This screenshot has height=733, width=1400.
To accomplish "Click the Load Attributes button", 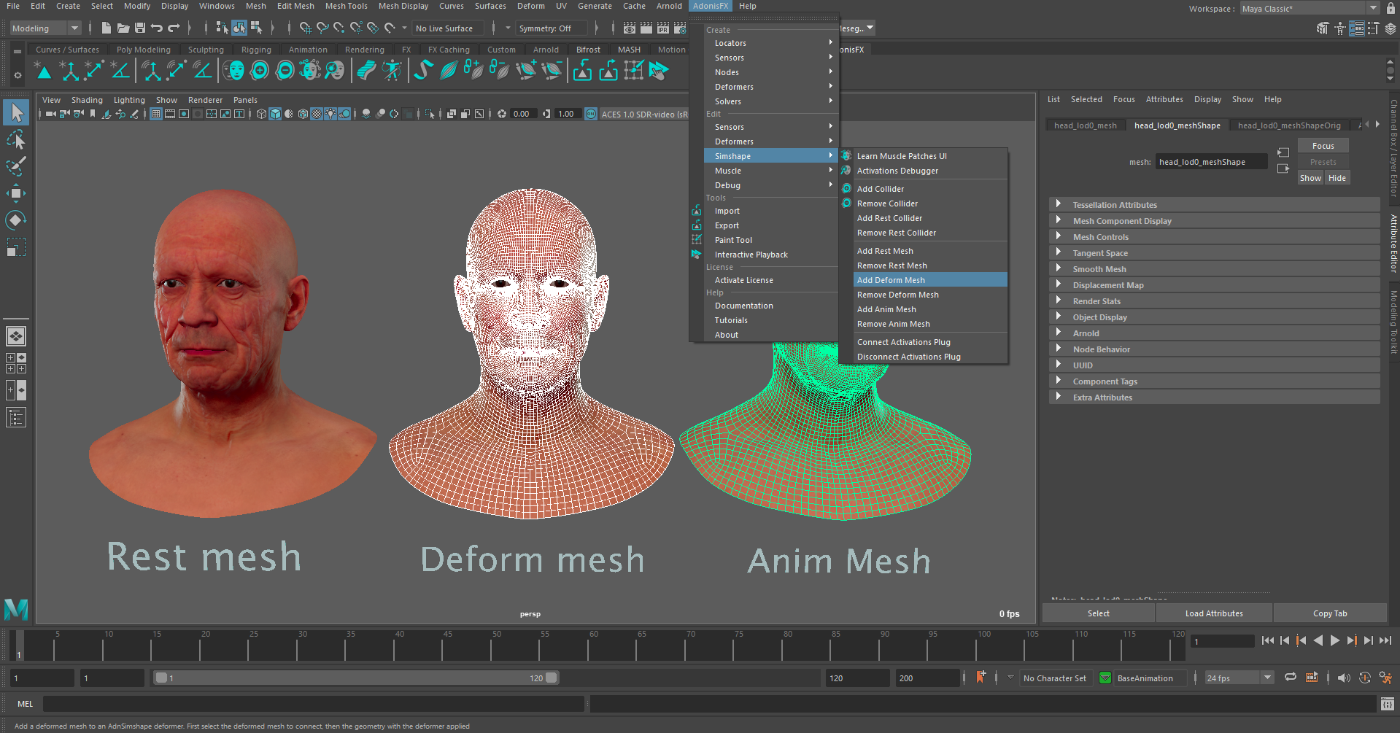I will 1214,613.
